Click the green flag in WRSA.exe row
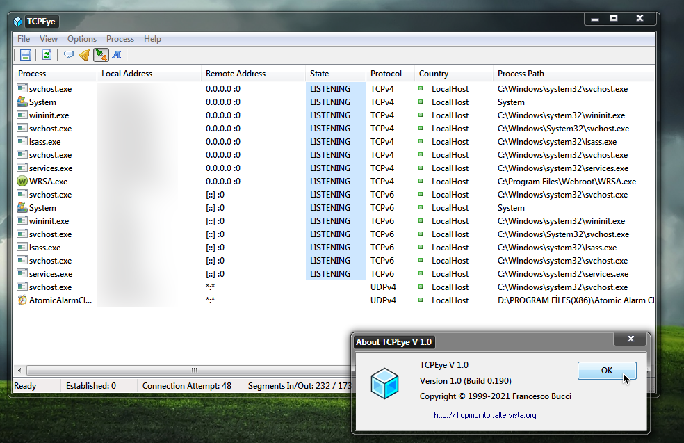The image size is (684, 443). [421, 181]
